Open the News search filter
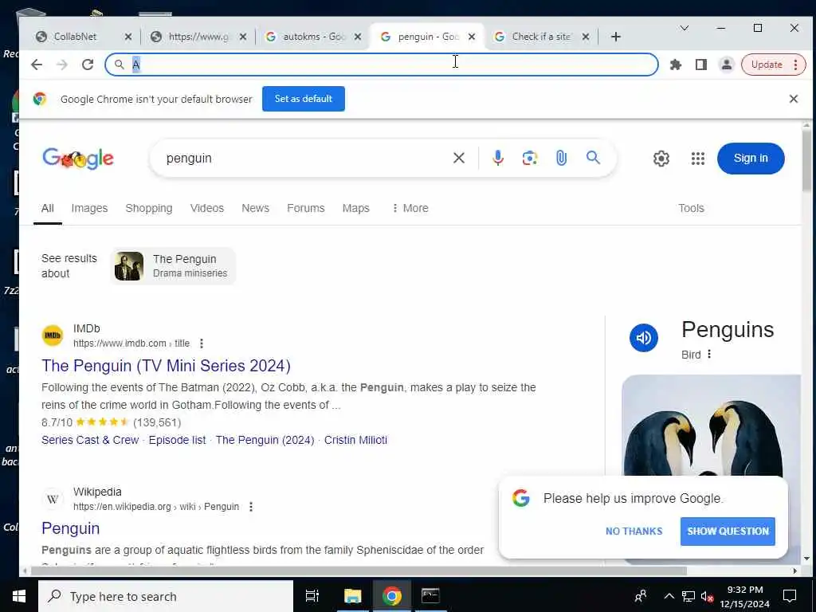Screen dimensions: 816x612 (255, 208)
